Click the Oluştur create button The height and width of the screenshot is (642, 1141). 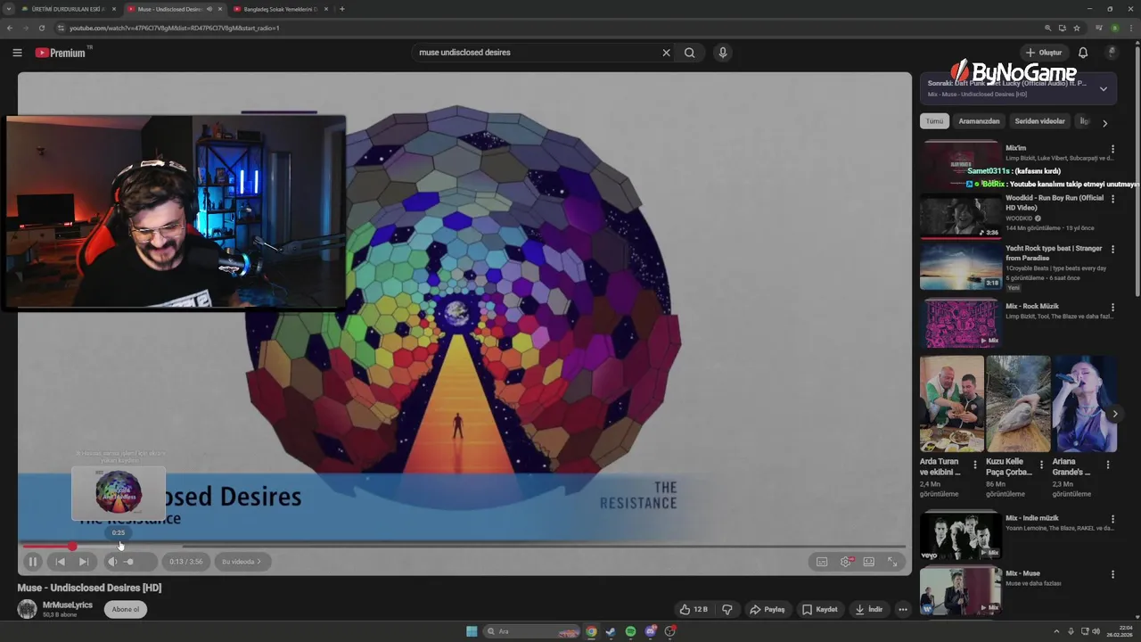click(x=1044, y=53)
